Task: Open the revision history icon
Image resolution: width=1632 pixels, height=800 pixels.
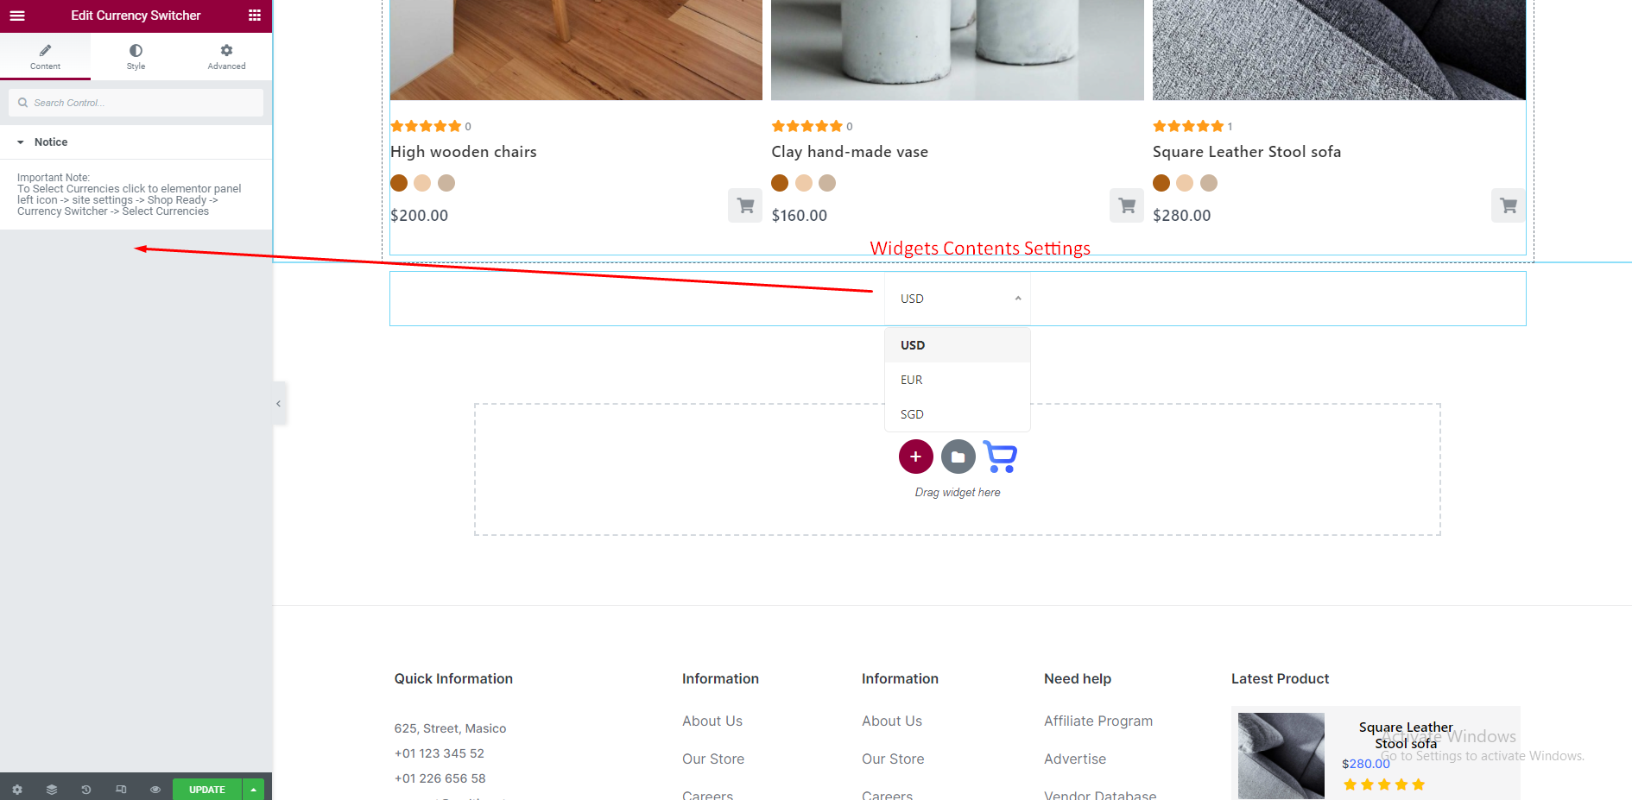Action: [86, 790]
